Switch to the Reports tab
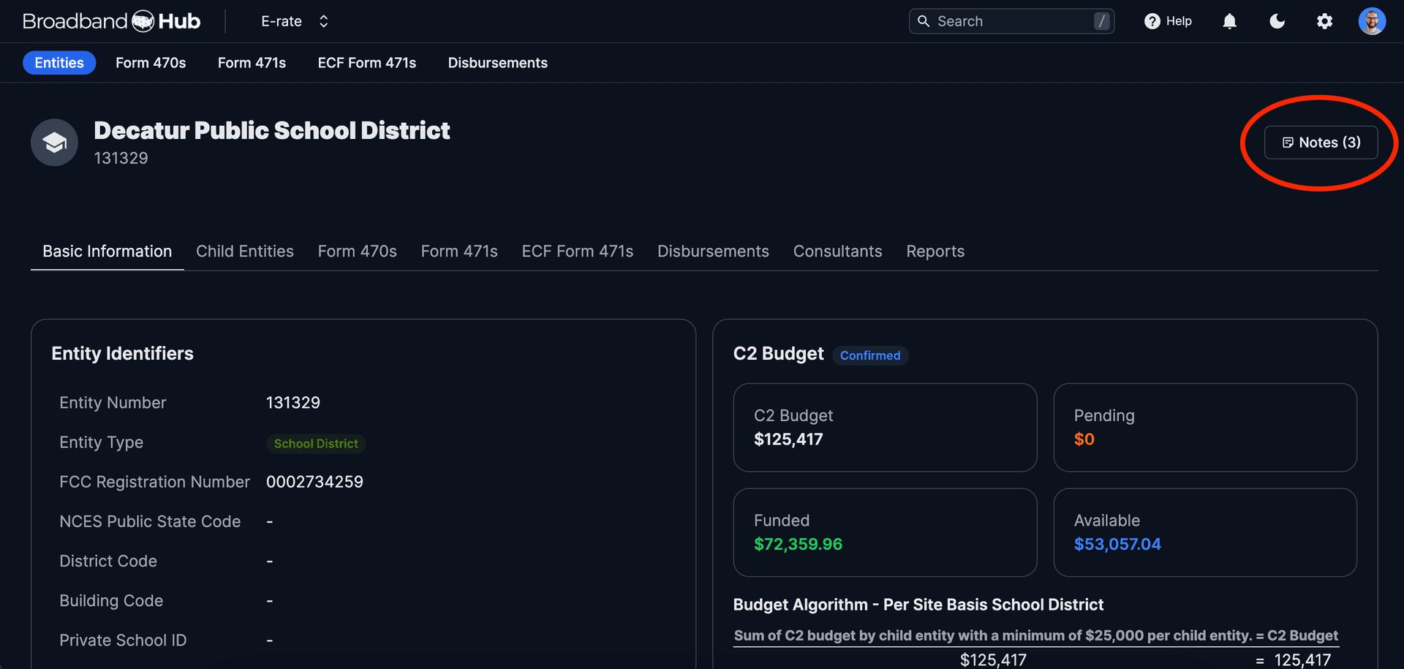The width and height of the screenshot is (1404, 669). pos(935,252)
